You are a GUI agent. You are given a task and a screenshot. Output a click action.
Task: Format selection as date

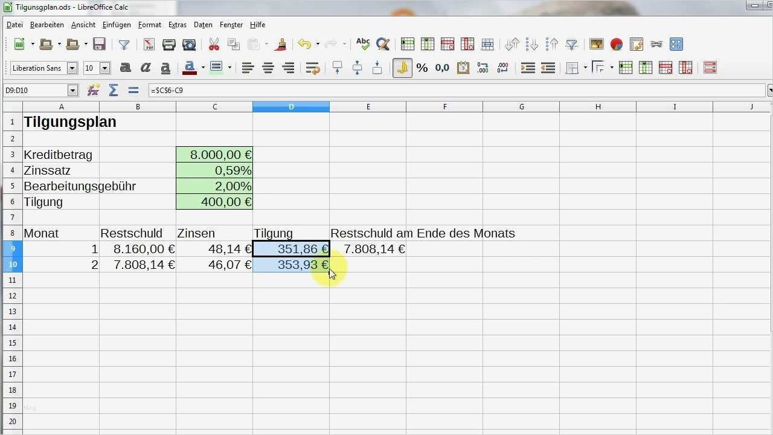463,68
